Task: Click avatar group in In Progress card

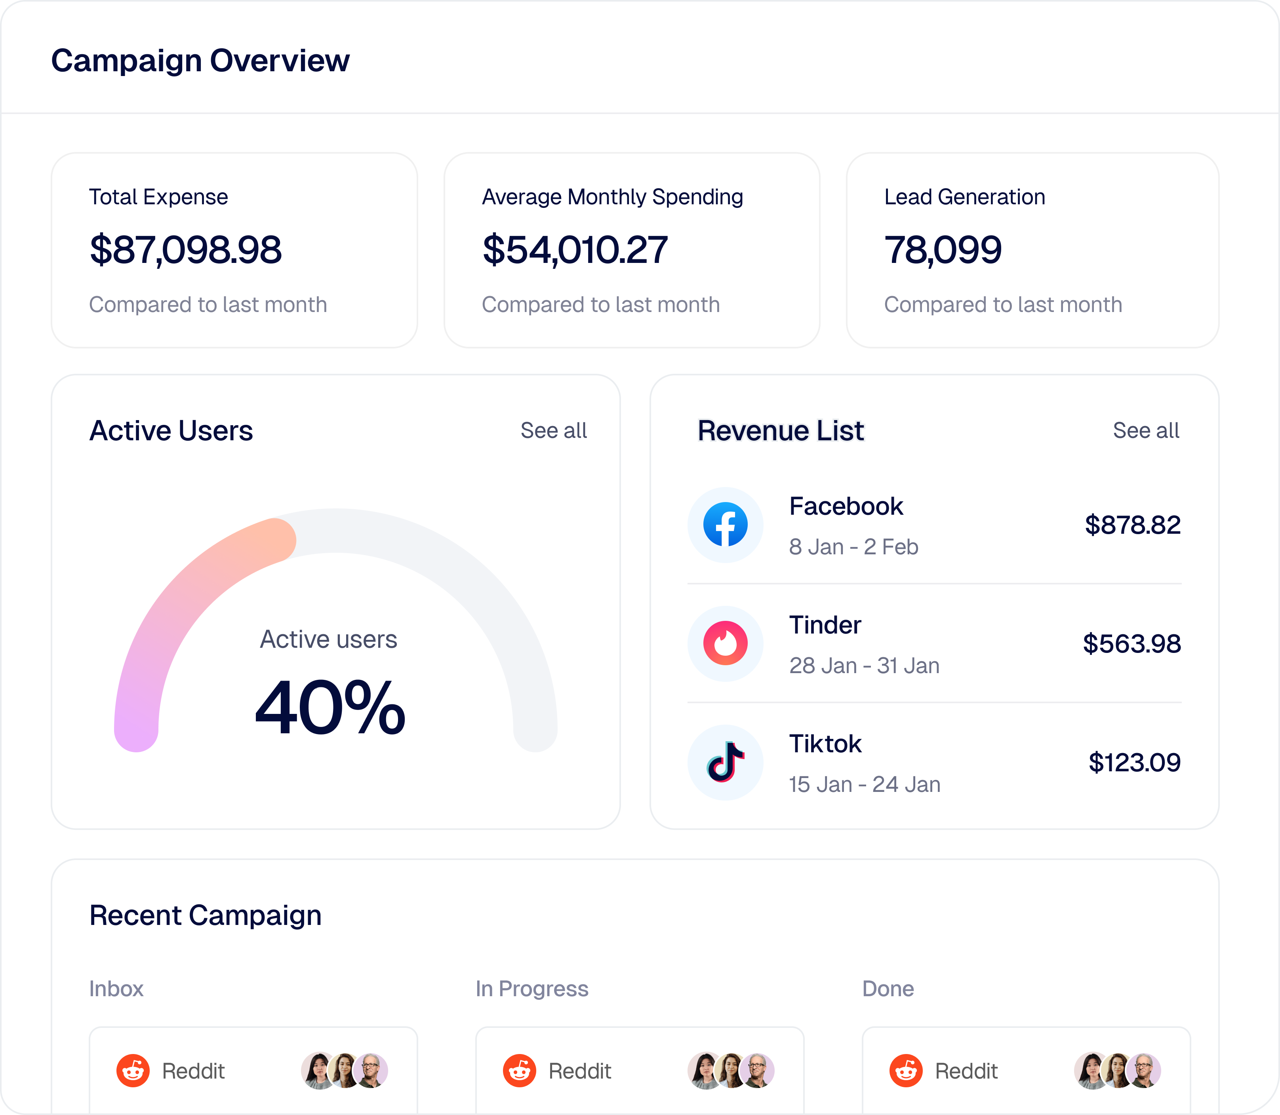Action: tap(731, 1070)
